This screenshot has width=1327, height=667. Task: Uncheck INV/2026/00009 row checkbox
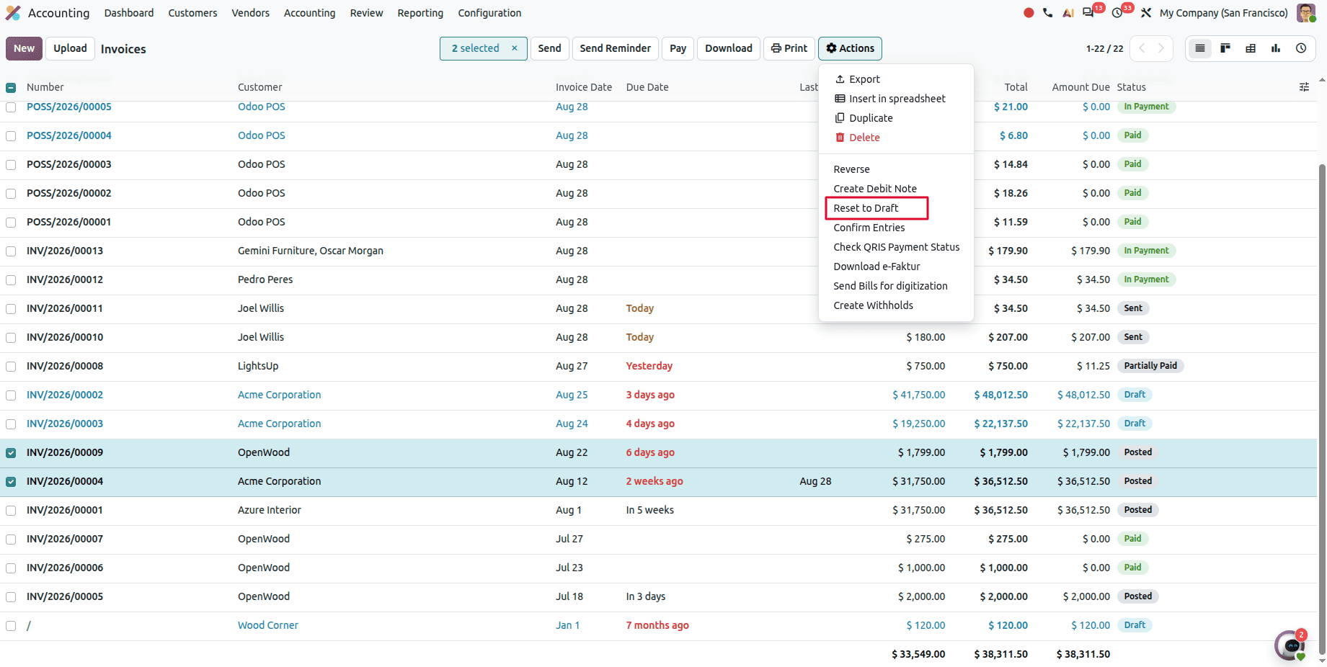pyautogui.click(x=11, y=453)
